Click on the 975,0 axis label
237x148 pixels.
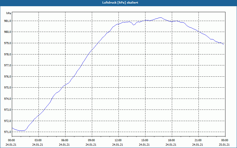coord(8,87)
